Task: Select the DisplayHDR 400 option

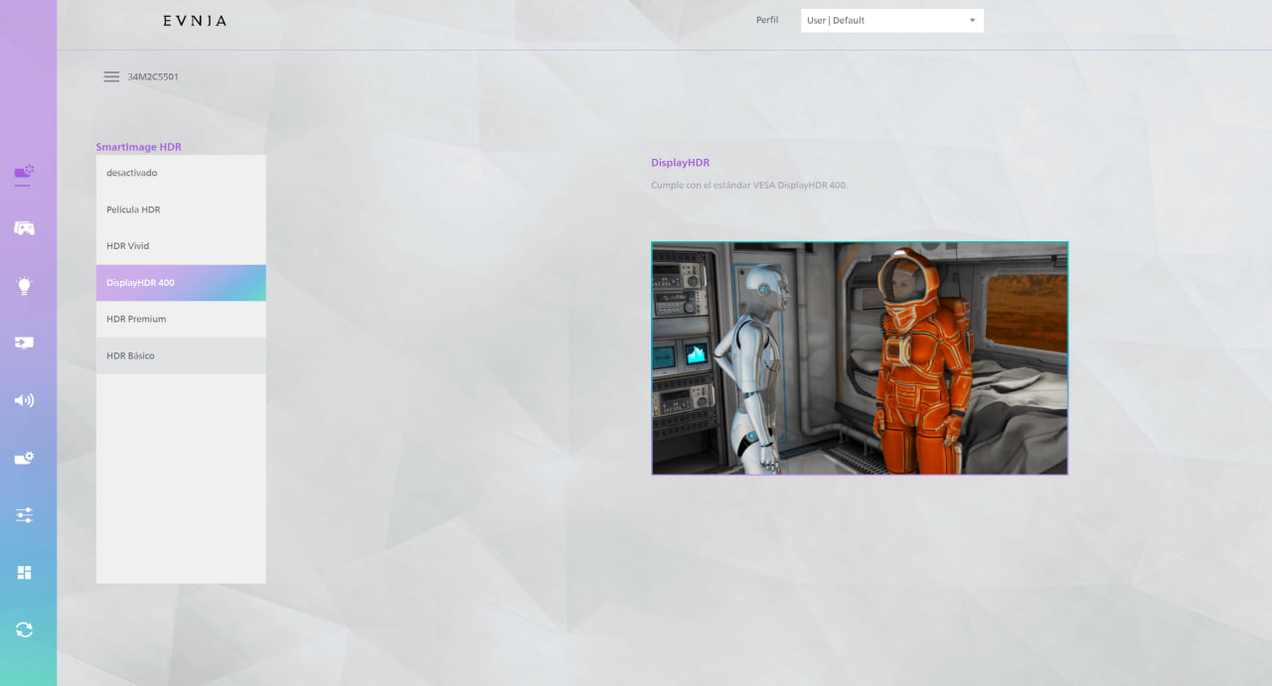Action: click(181, 283)
